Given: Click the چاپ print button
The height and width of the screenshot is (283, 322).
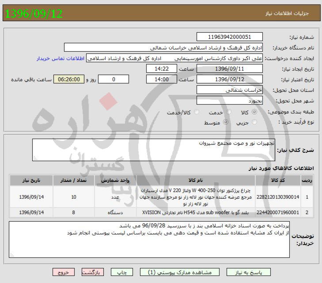Looking at the screenshot, I should 122,272.
